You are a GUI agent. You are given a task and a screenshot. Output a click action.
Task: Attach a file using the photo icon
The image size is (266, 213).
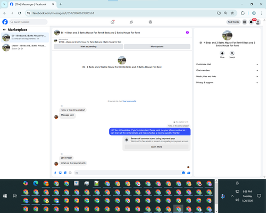click(60, 173)
